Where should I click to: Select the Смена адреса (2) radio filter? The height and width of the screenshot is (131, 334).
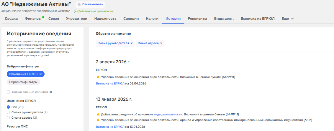[x=8, y=118]
